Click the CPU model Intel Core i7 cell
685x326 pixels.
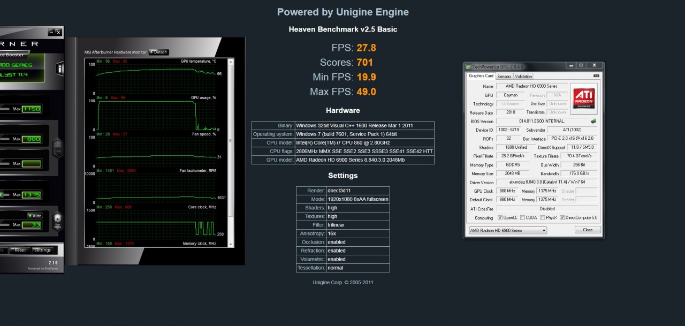(364, 143)
